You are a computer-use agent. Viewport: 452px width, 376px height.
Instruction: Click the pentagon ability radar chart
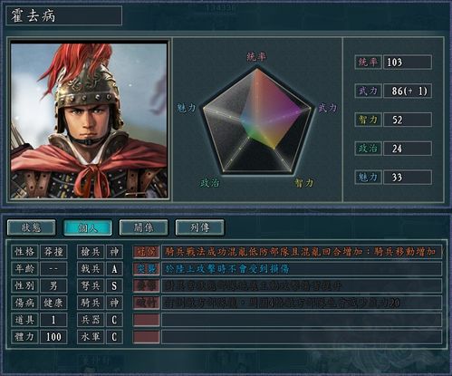[x=257, y=121]
